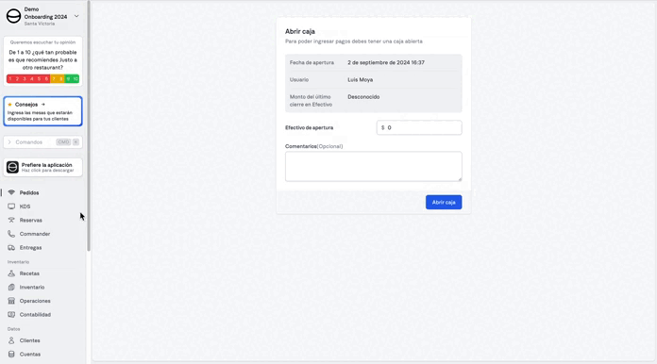Screen dimensions: 657x364
Task: Click the Inventario icon
Action: pyautogui.click(x=11, y=287)
